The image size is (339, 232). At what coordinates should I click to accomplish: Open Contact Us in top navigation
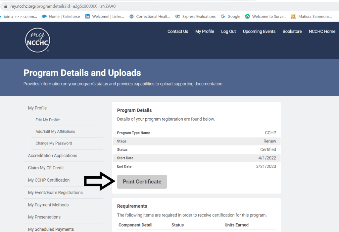[x=177, y=31]
